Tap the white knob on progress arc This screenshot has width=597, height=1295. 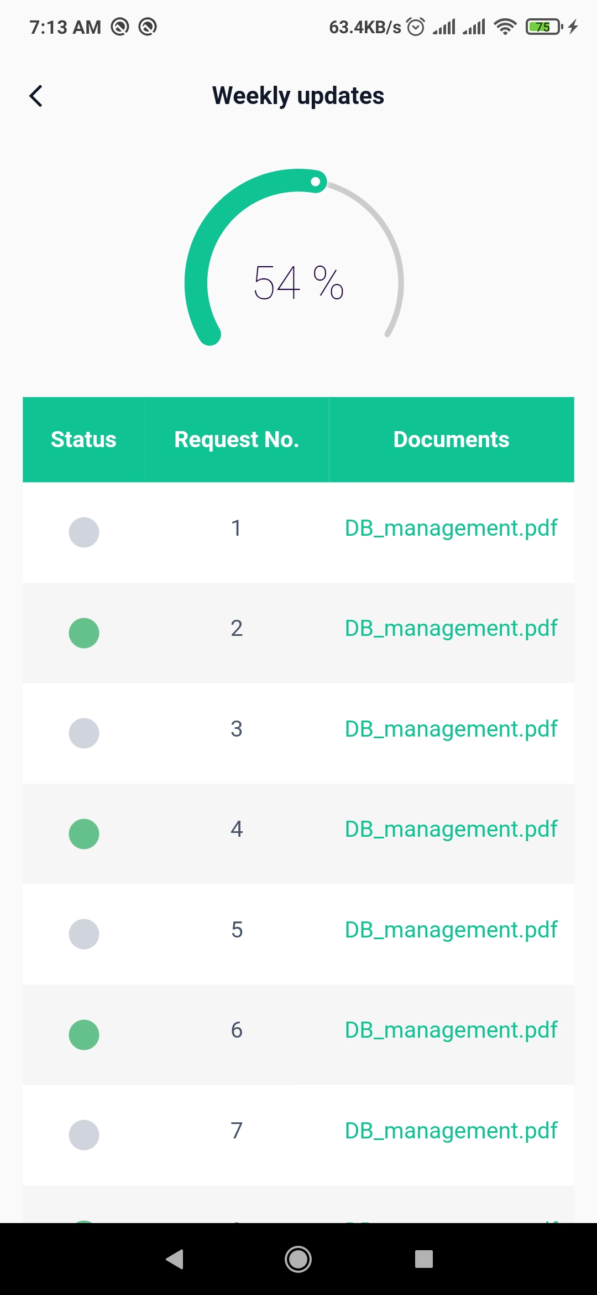pos(315,182)
